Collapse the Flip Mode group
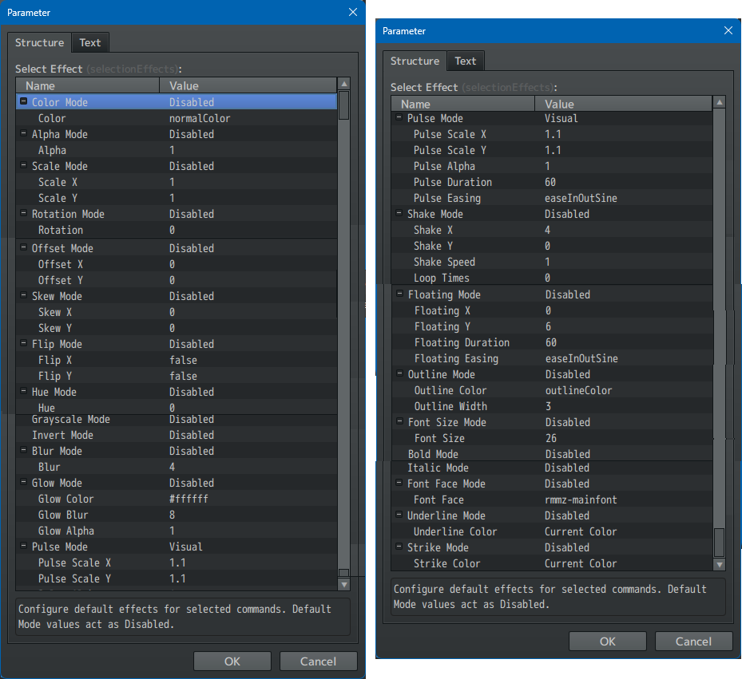Image resolution: width=742 pixels, height=679 pixels. [23, 343]
